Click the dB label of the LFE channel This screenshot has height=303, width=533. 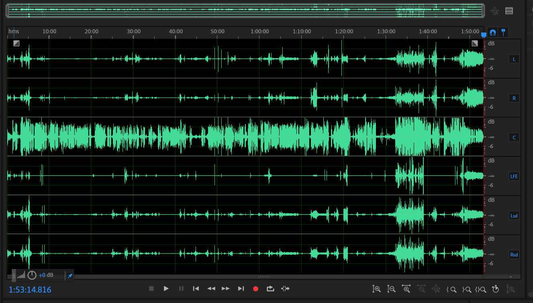tap(491, 161)
